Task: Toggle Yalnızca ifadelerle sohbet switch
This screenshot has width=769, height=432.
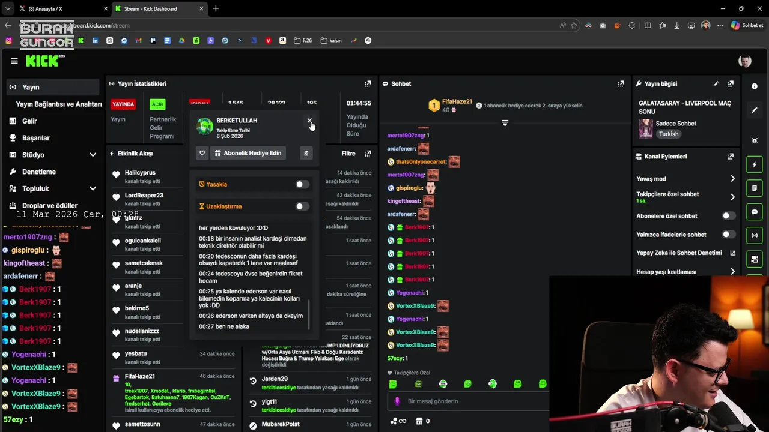Action: (x=728, y=235)
